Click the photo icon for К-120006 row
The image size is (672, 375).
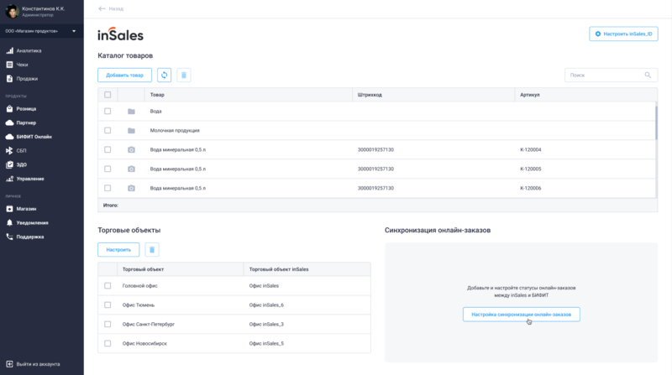(132, 189)
